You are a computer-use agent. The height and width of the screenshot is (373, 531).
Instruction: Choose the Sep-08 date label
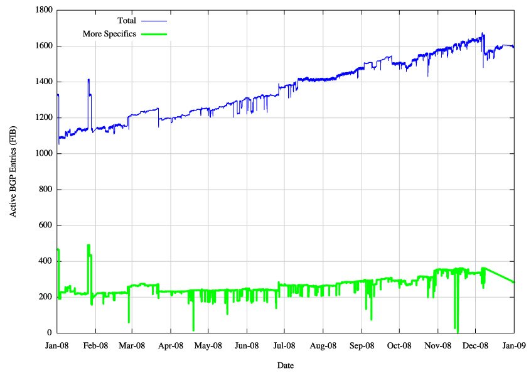362,345
